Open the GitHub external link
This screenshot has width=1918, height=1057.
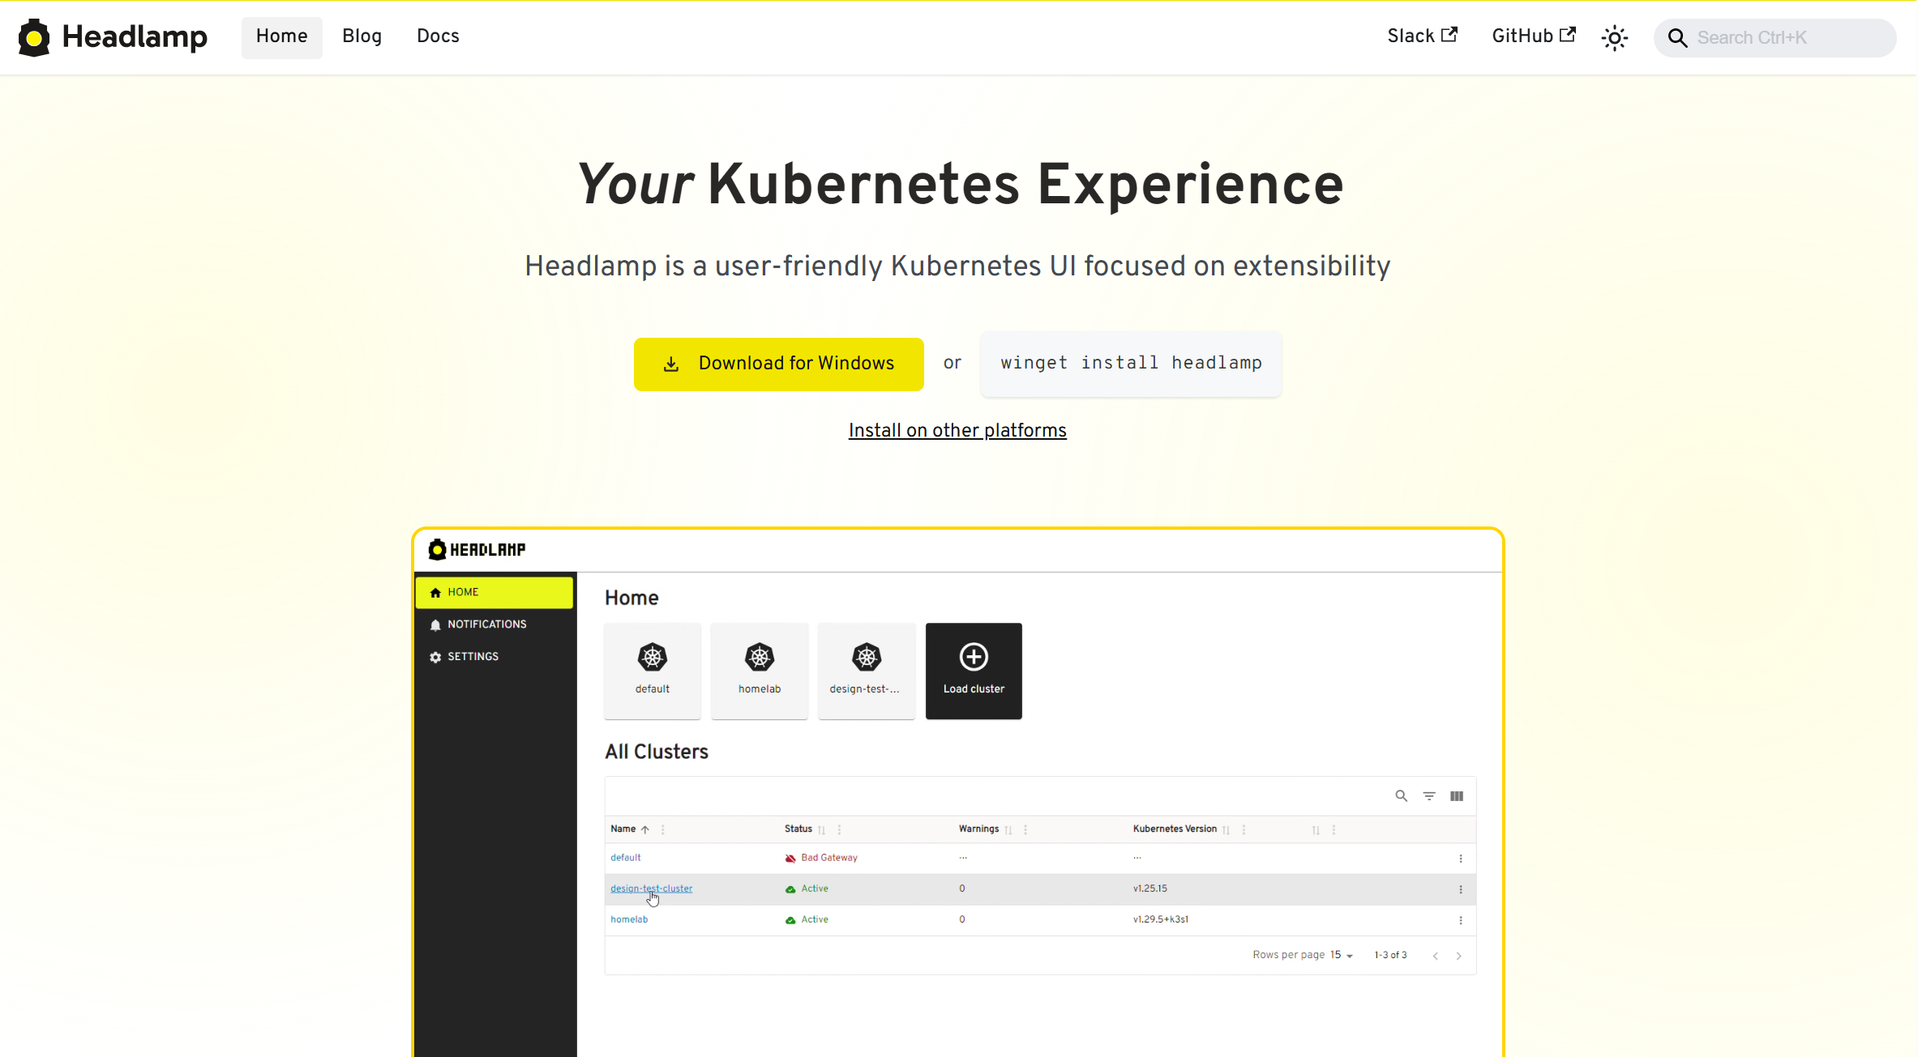click(x=1534, y=36)
